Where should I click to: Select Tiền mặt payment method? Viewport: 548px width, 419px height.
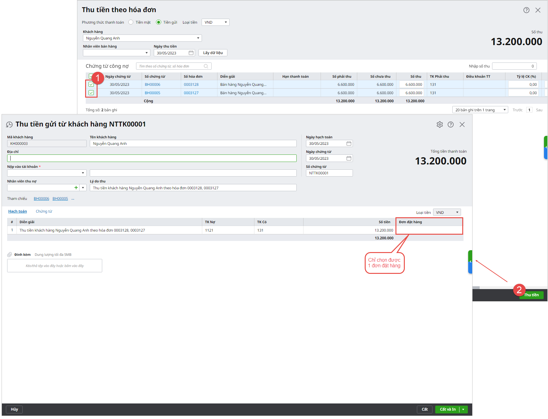tap(131, 22)
